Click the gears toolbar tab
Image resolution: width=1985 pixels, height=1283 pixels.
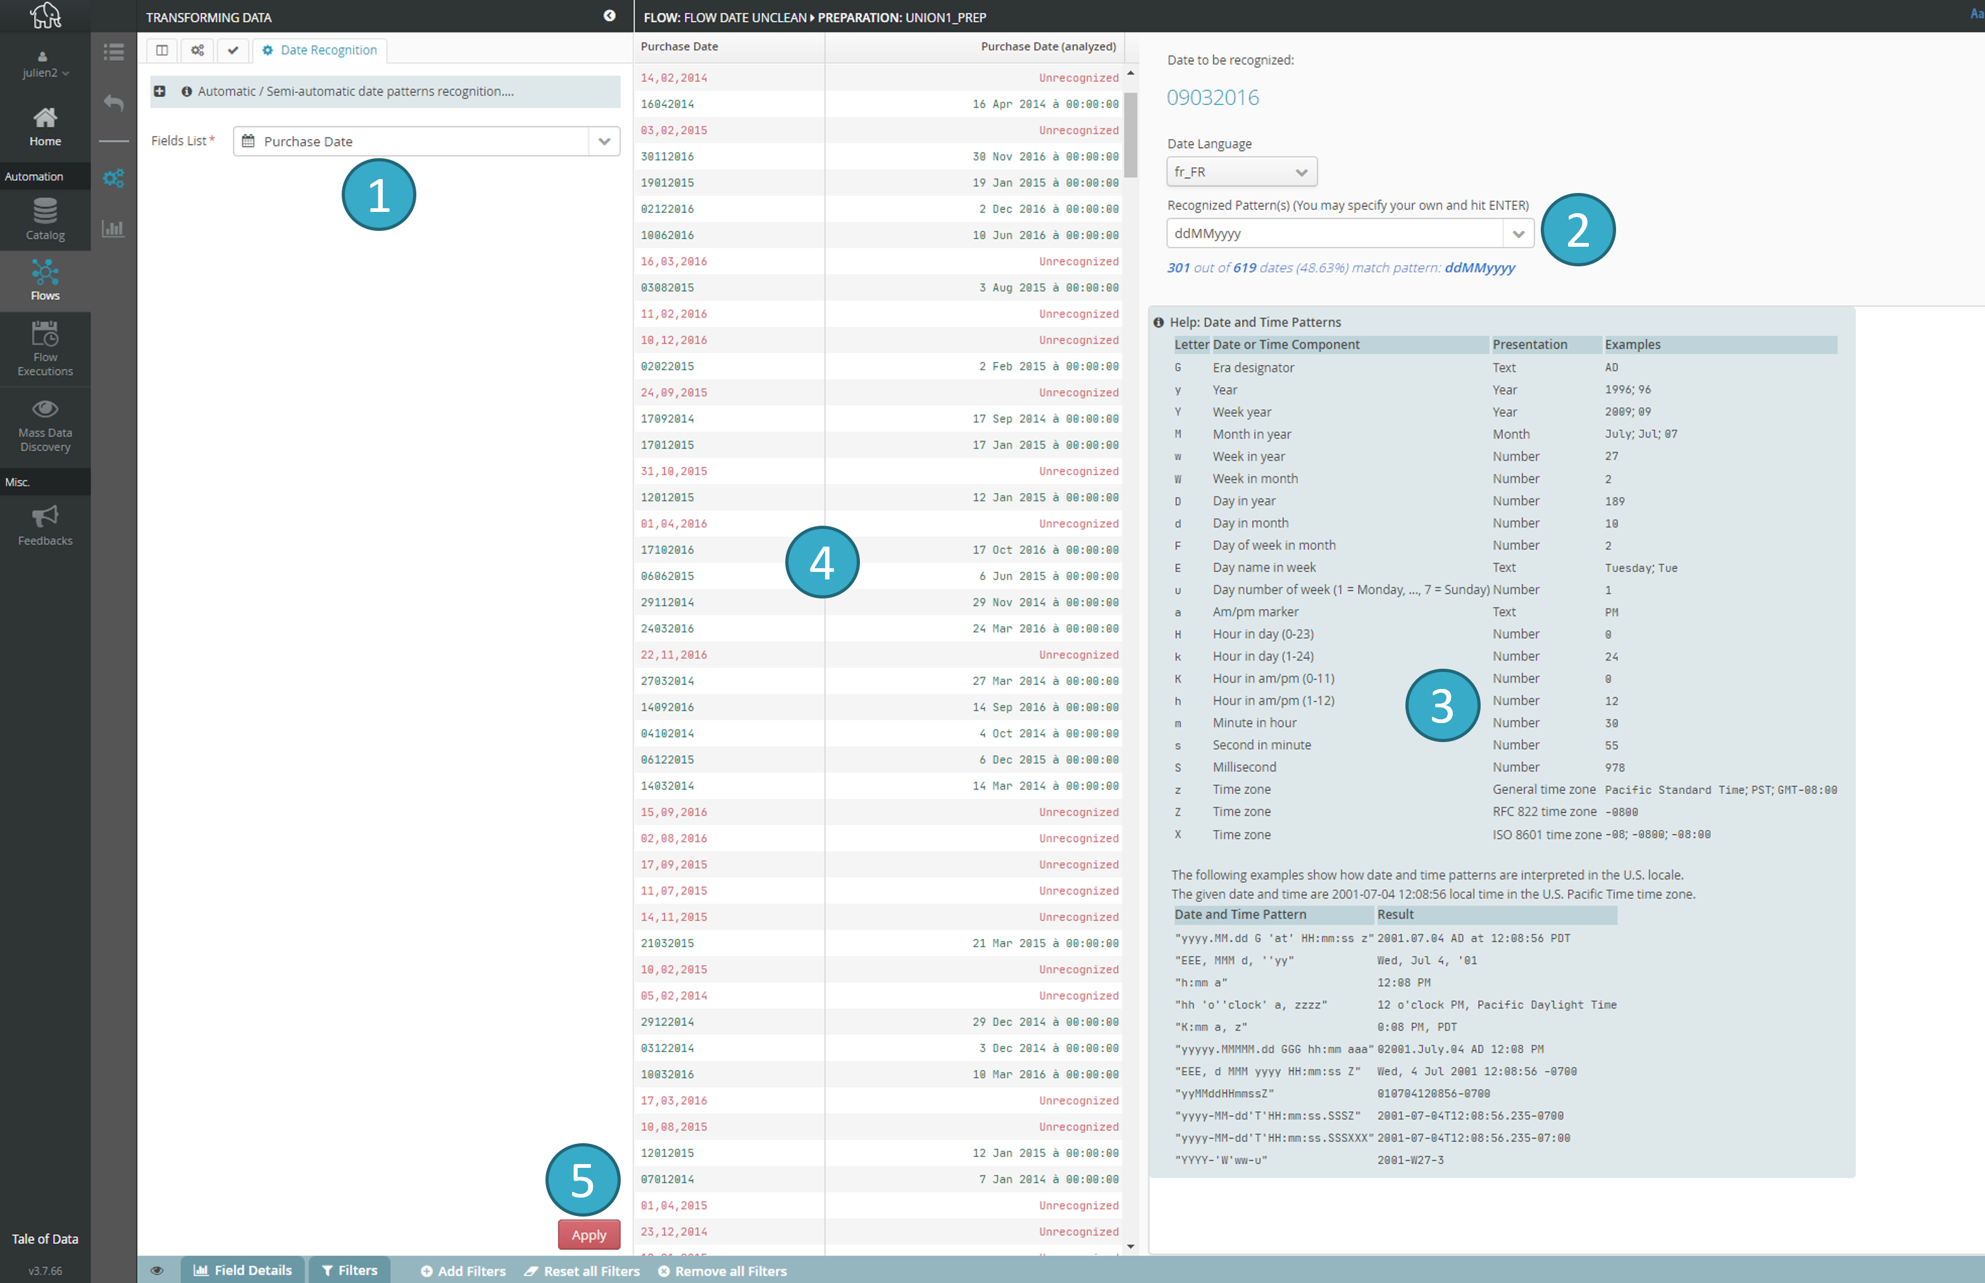197,50
